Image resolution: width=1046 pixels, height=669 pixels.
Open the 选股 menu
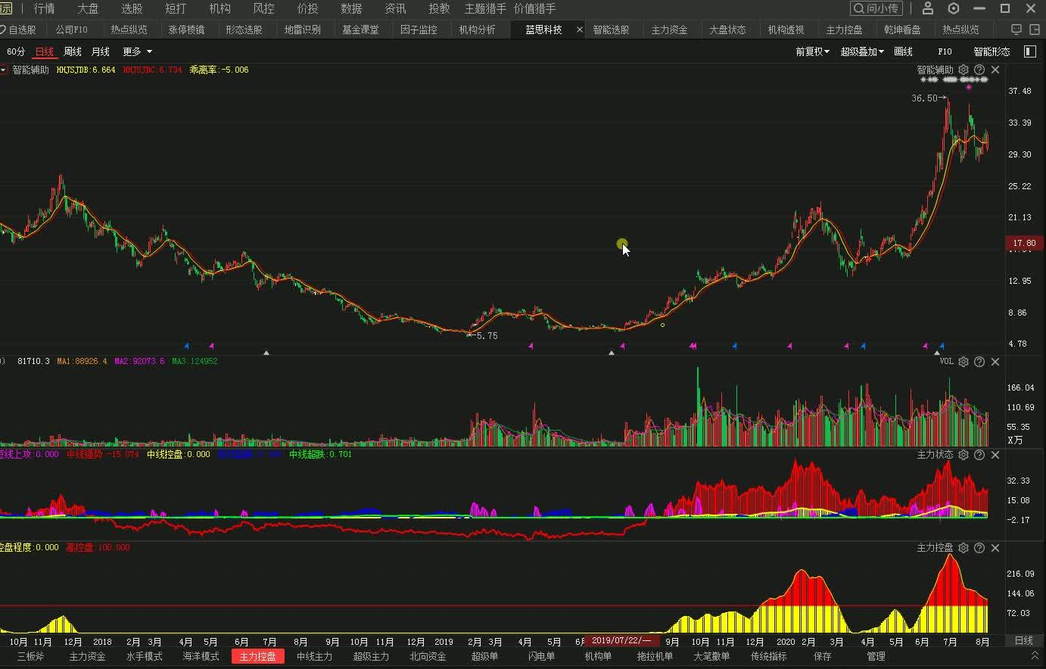click(132, 8)
